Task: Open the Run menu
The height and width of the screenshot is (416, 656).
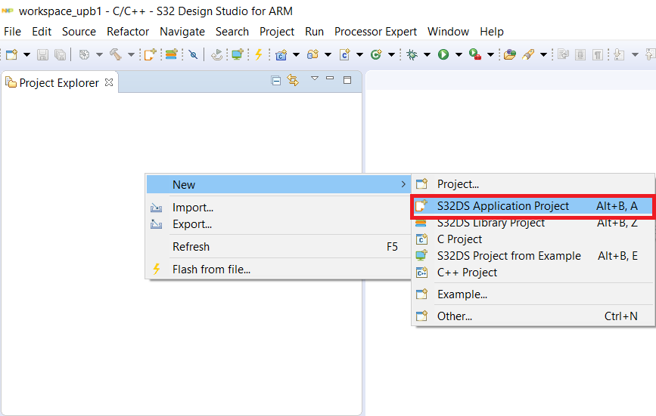Action: 314,32
